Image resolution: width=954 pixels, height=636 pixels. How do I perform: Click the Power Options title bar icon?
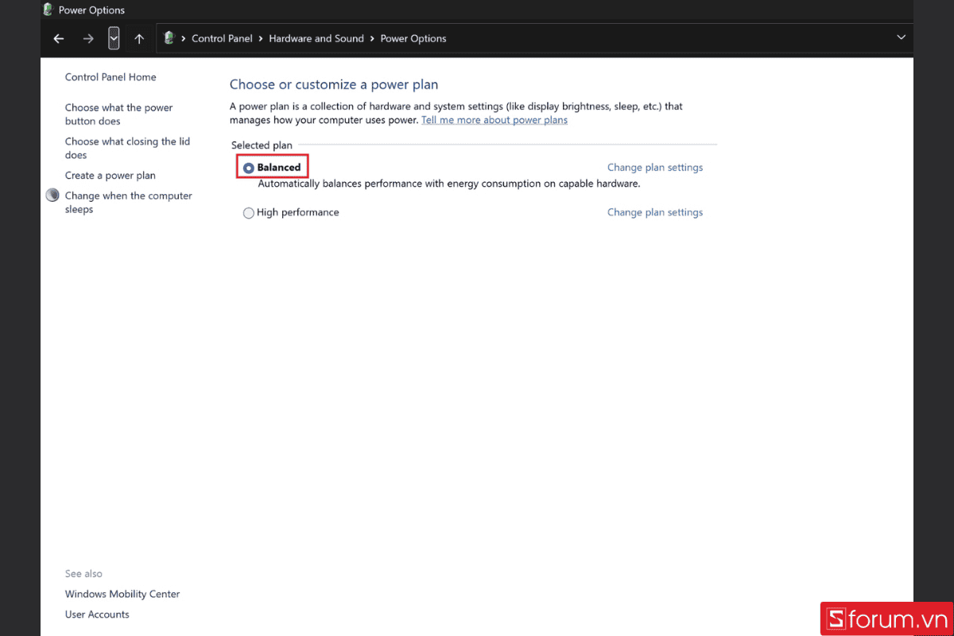[48, 10]
